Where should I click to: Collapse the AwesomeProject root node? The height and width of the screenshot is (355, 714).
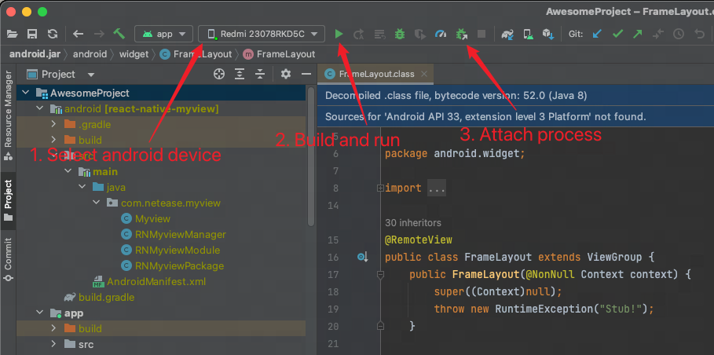pos(25,93)
